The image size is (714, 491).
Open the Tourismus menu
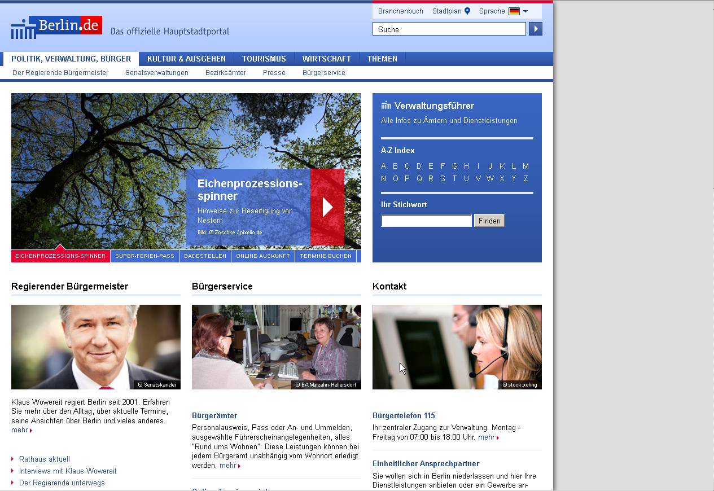coord(264,59)
